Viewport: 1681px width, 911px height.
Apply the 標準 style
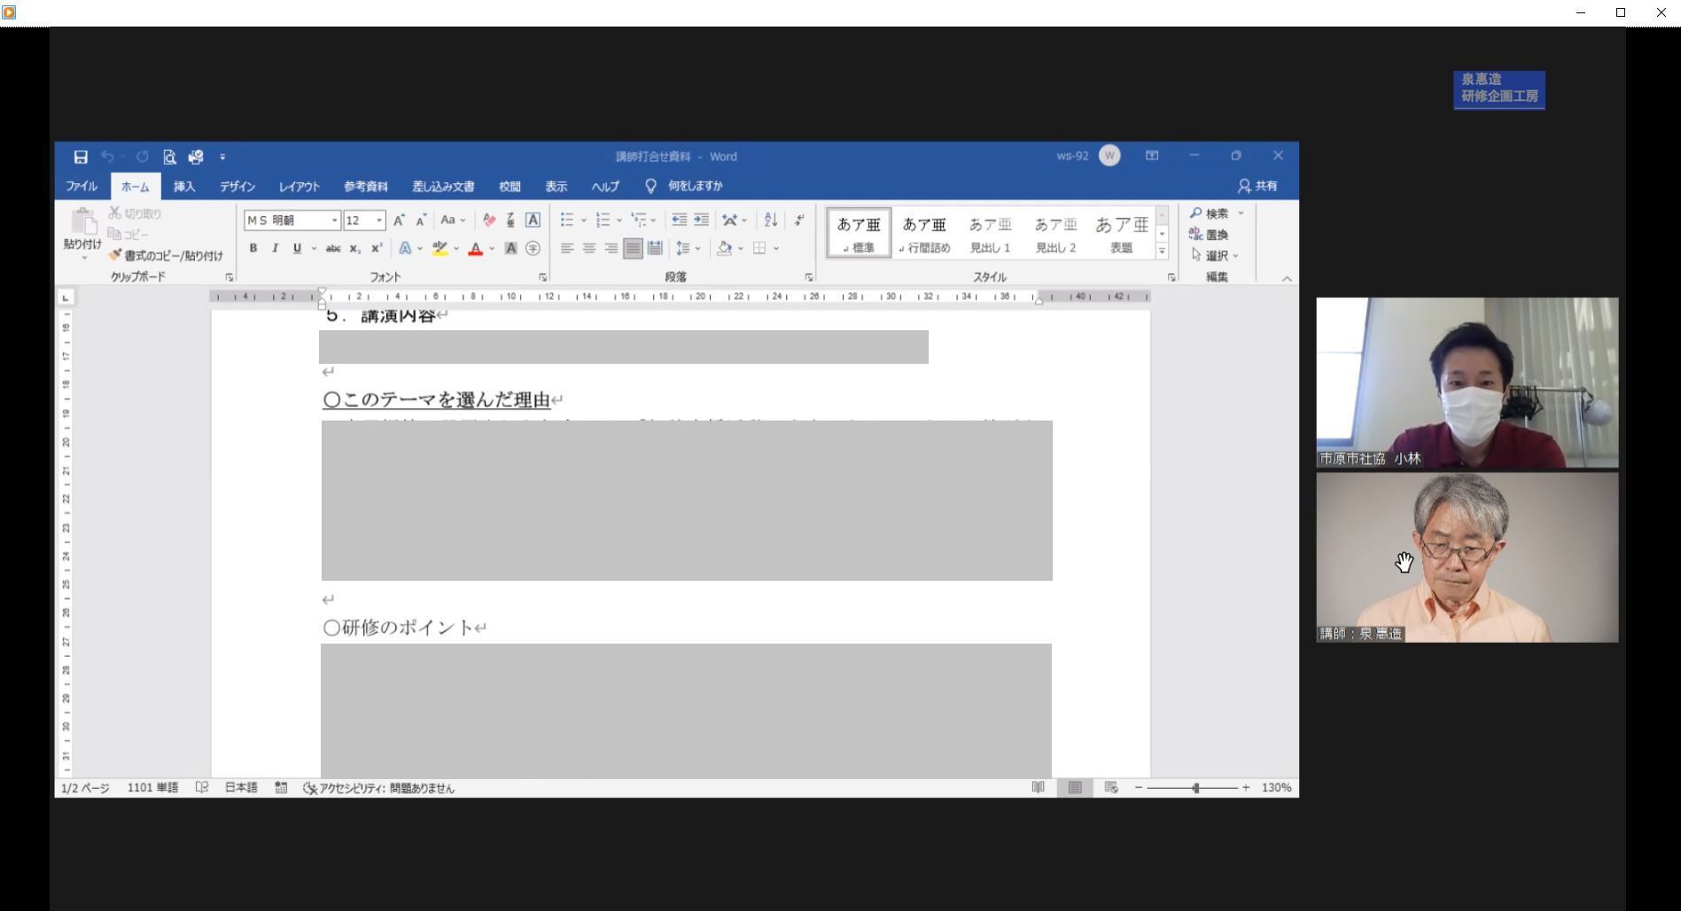pyautogui.click(x=859, y=234)
